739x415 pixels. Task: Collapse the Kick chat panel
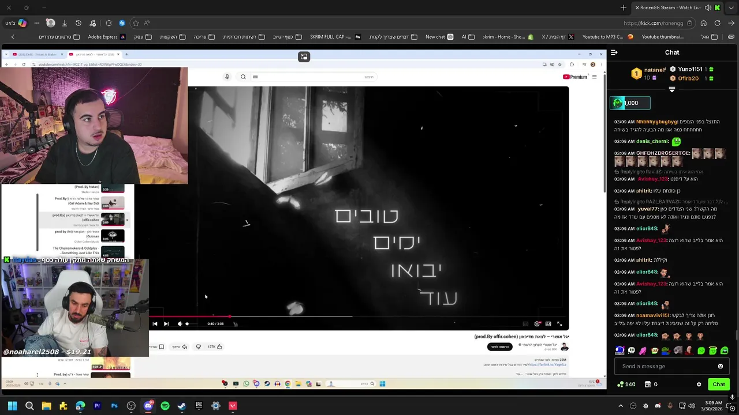[614, 52]
